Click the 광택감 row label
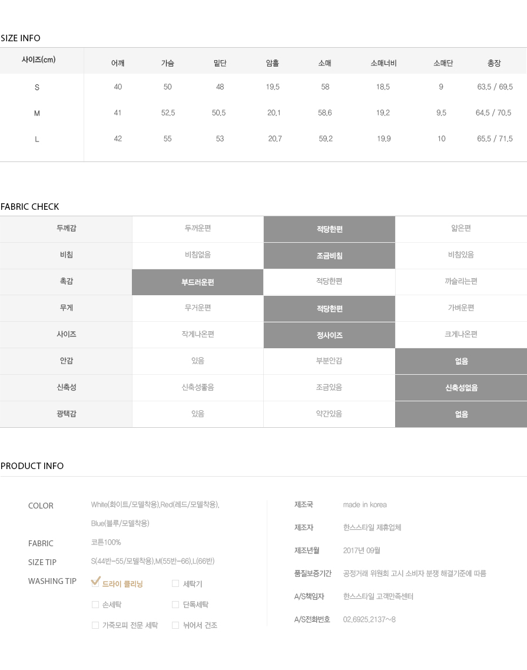This screenshot has height=670, width=527. [x=66, y=414]
